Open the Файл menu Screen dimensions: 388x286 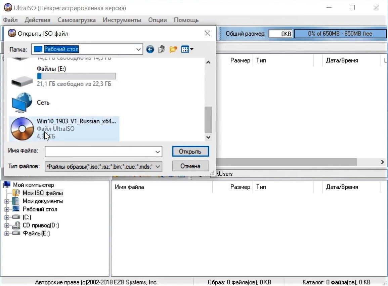tap(10, 20)
